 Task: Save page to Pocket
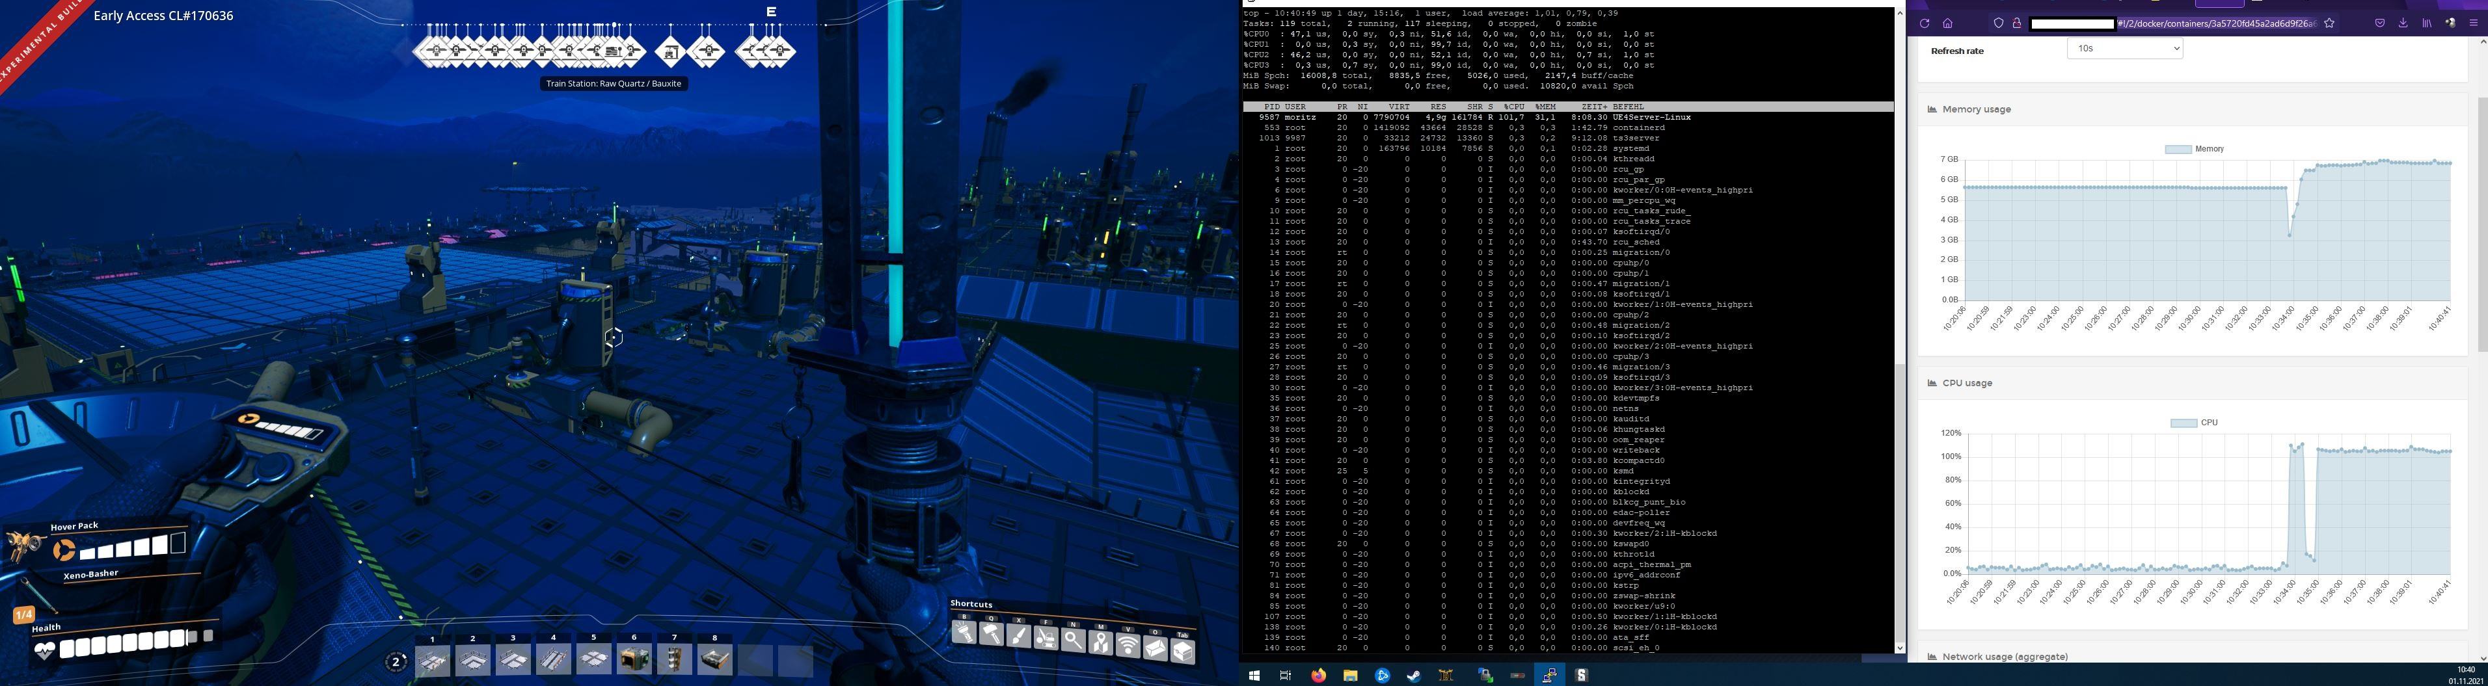tap(2379, 23)
